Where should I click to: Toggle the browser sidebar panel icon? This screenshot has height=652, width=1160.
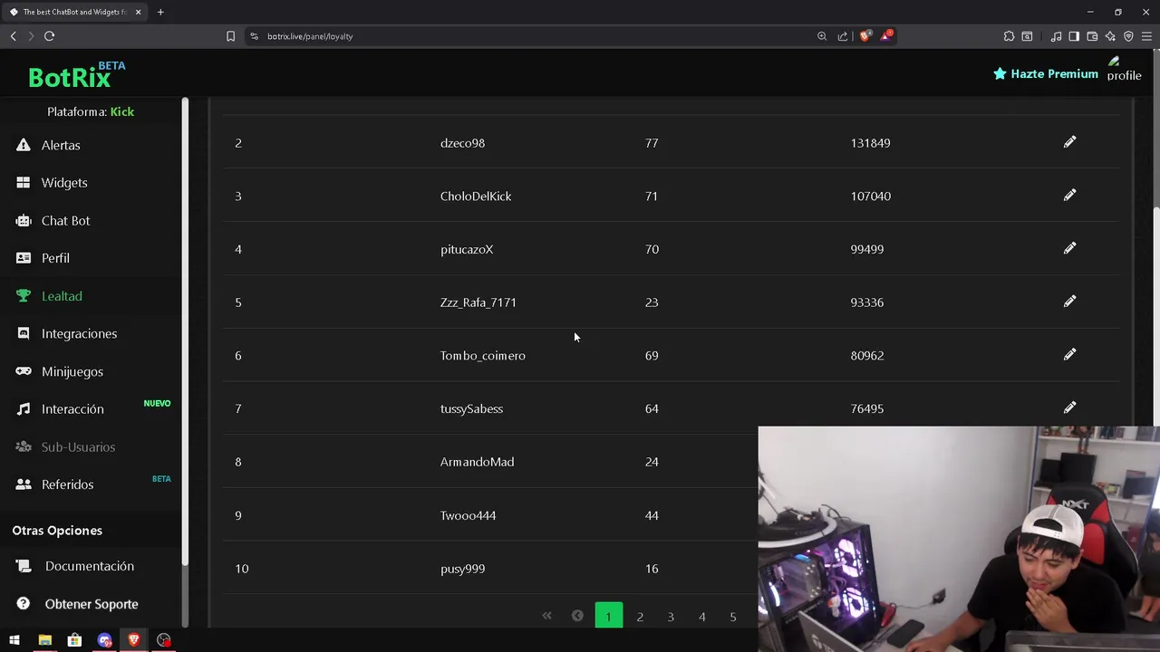(1074, 36)
